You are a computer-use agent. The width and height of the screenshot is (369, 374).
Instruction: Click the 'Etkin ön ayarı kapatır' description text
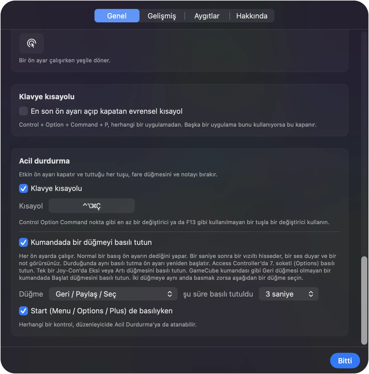(x=118, y=174)
